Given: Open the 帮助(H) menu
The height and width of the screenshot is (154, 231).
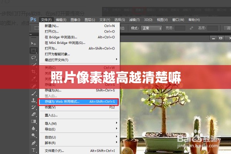Looking at the screenshot, I should (x=194, y=20).
